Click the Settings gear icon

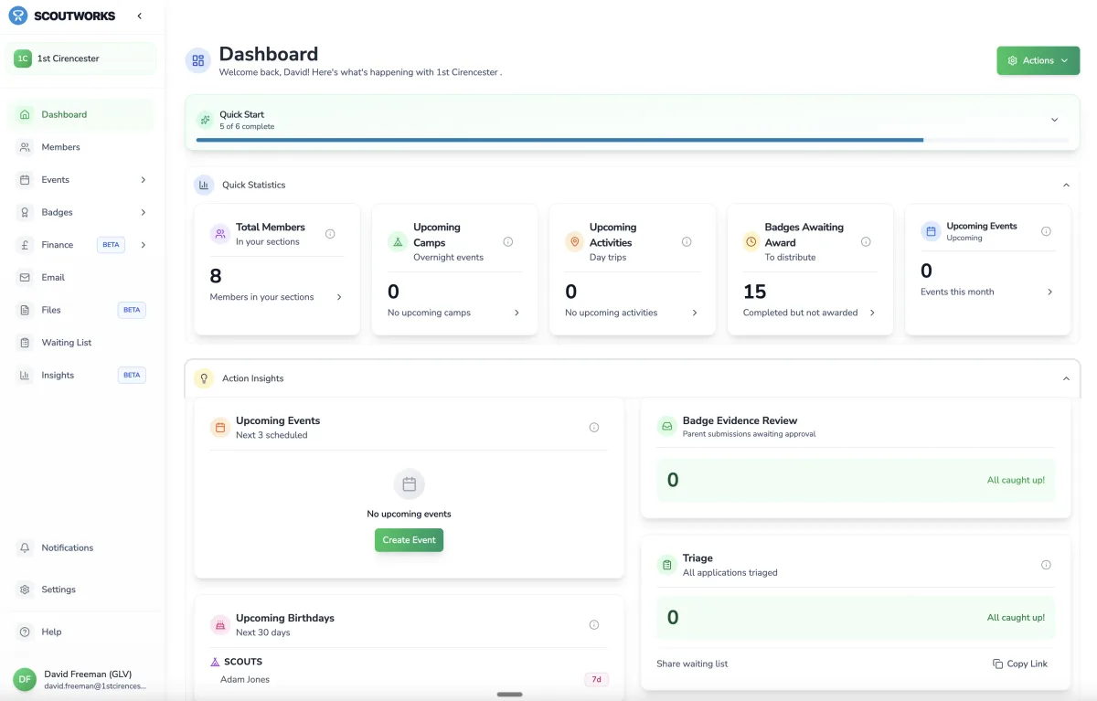point(26,589)
